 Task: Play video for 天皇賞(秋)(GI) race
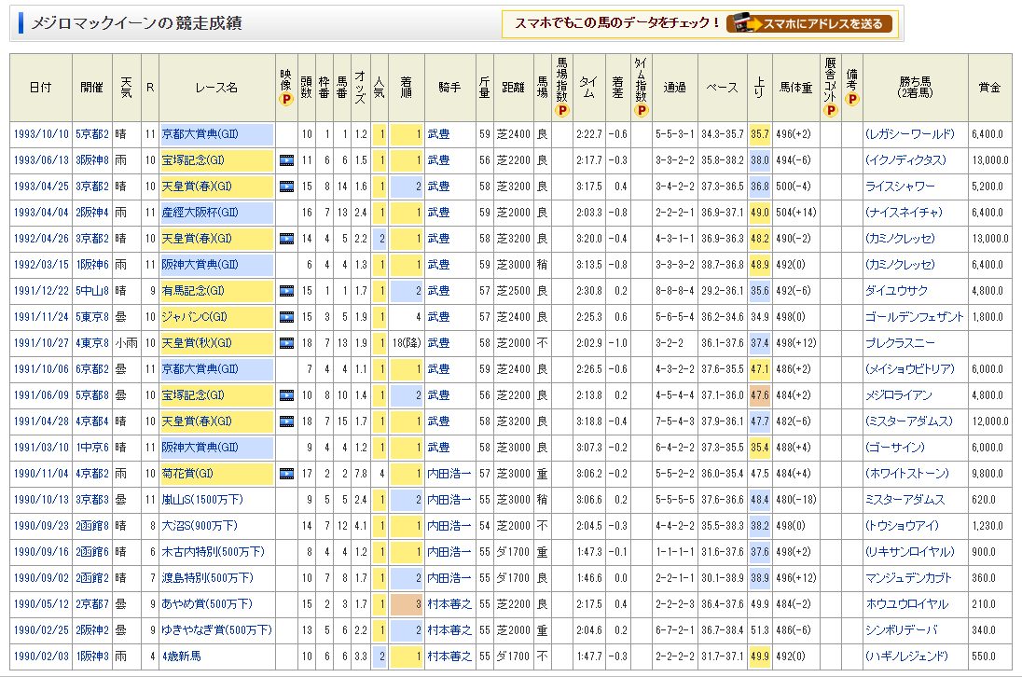coord(286,343)
